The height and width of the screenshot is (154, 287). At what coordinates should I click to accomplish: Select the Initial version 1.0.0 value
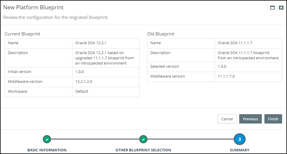pyautogui.click(x=80, y=72)
